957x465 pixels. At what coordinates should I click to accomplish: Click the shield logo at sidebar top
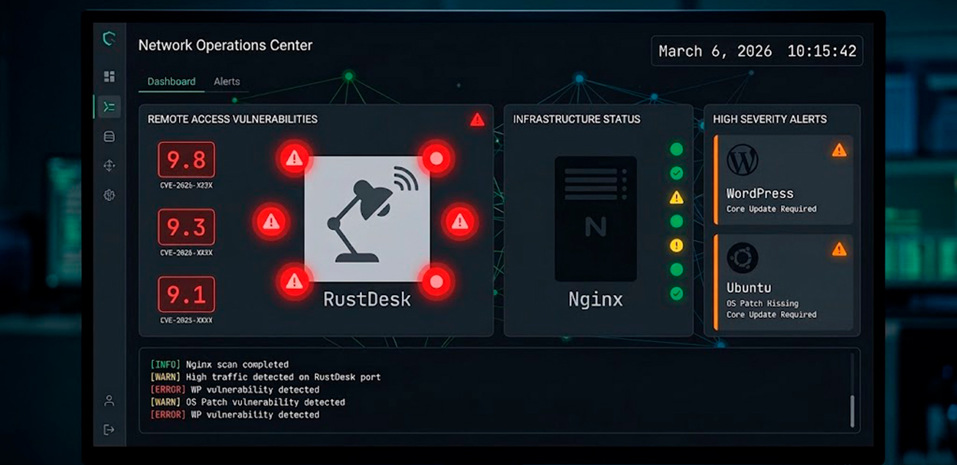(109, 38)
